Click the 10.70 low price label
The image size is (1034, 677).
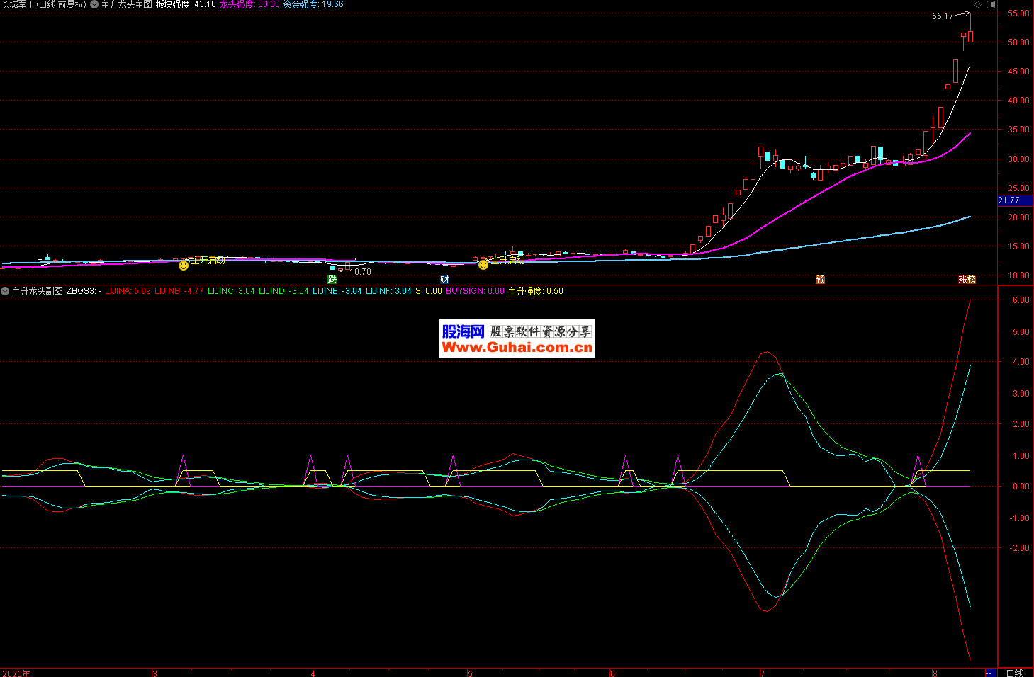tap(360, 272)
